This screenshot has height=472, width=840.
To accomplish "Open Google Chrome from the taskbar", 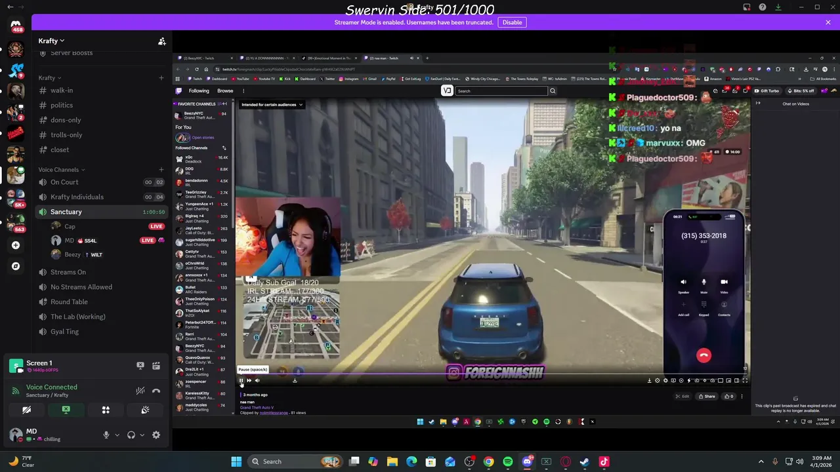I will click(x=488, y=462).
